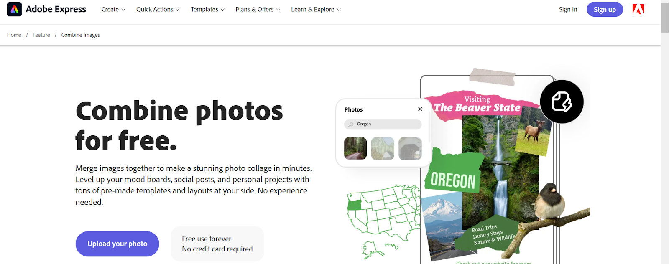Click the red Adobe logo icon
The height and width of the screenshot is (264, 669).
pos(638,9)
